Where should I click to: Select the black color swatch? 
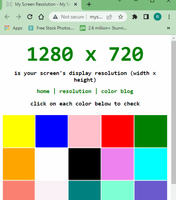click(84, 164)
